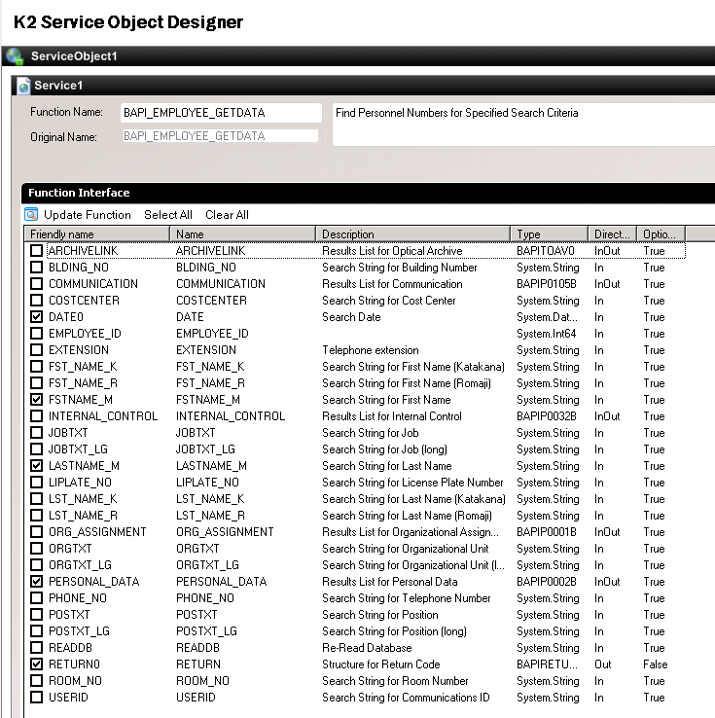Click 'System.Int64' type cell

coord(546,334)
